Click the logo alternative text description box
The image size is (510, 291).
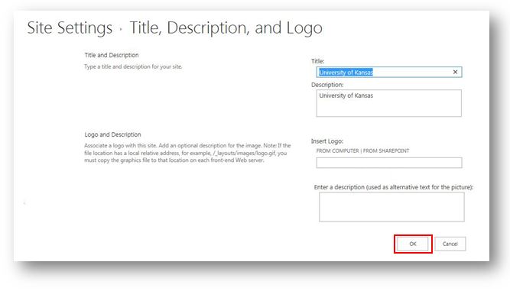(x=391, y=207)
